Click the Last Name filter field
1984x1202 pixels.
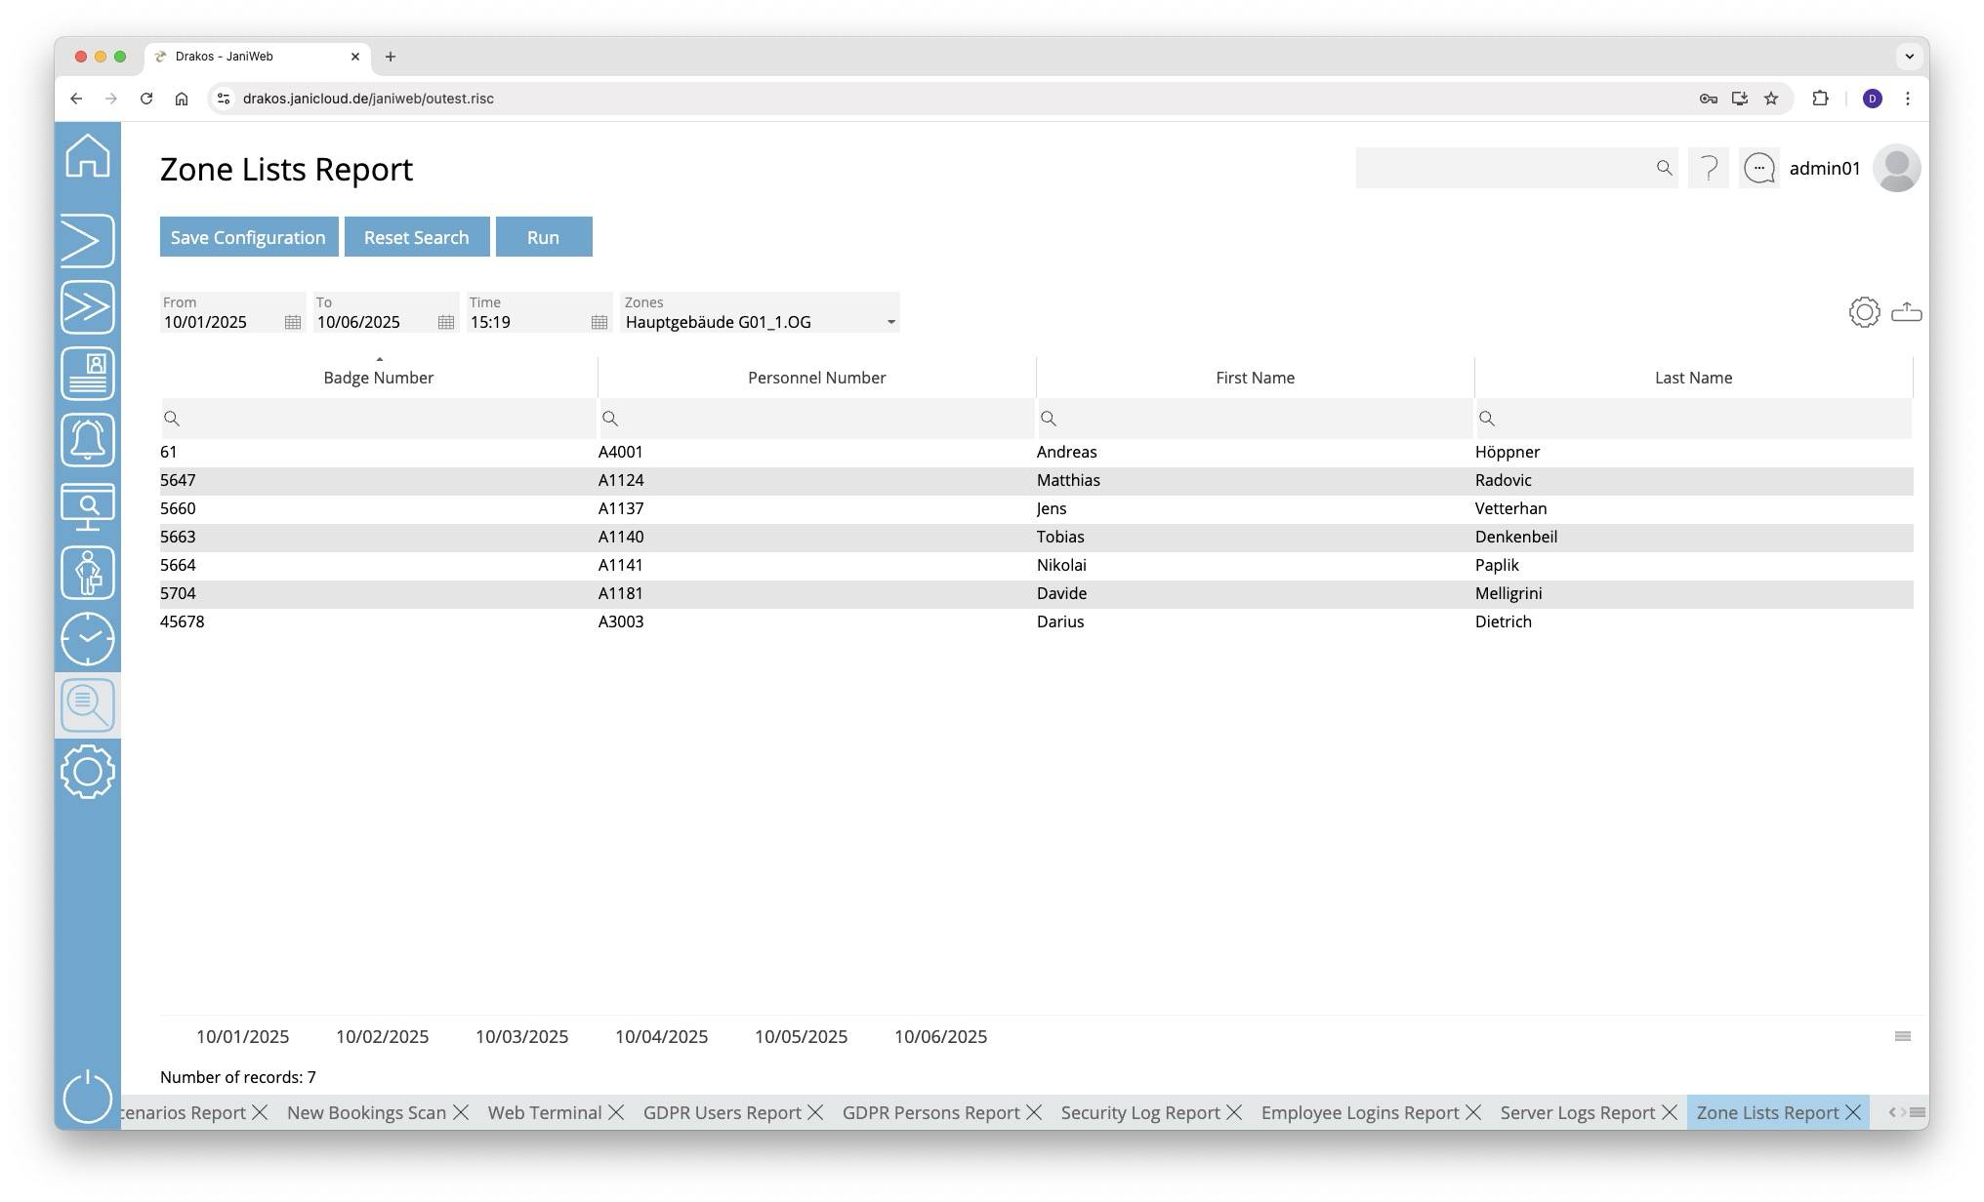pos(1699,419)
